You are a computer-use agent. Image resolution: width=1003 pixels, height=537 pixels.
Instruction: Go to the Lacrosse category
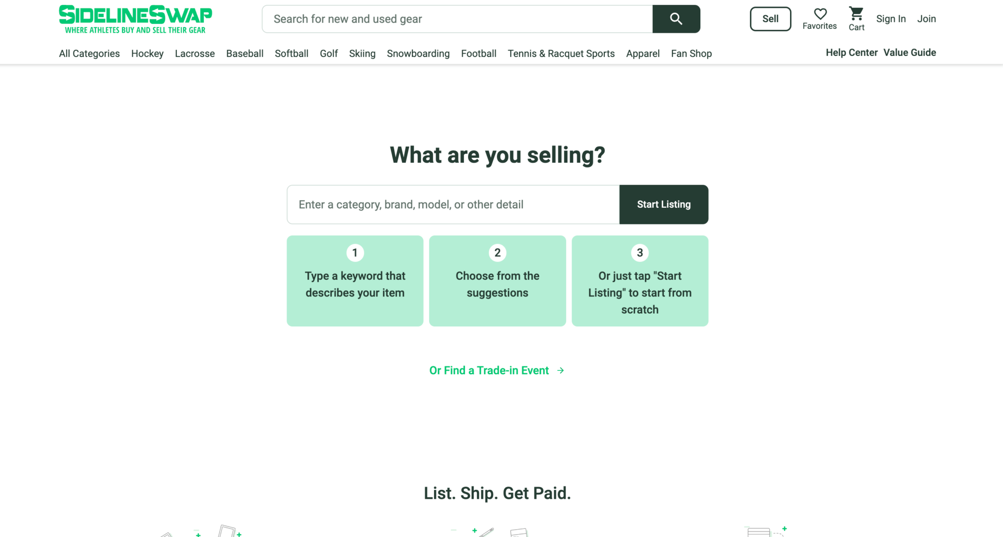click(x=195, y=53)
